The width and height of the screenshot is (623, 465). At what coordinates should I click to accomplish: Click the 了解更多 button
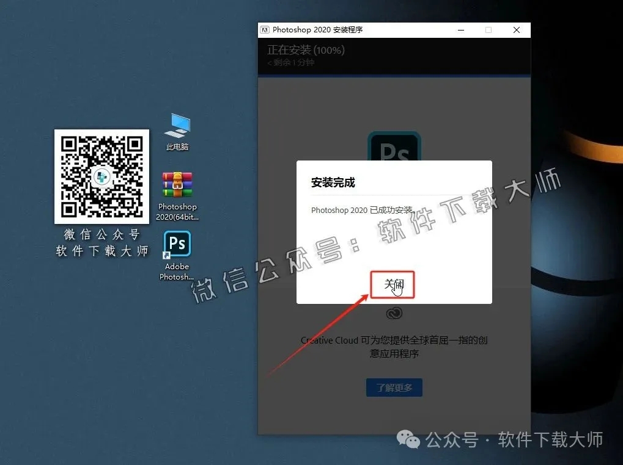[x=394, y=387]
